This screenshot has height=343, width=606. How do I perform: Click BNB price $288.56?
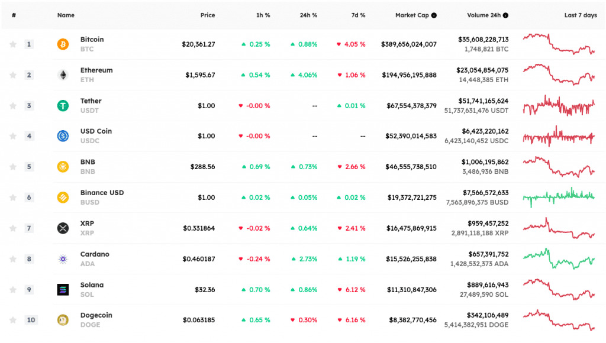[202, 167]
